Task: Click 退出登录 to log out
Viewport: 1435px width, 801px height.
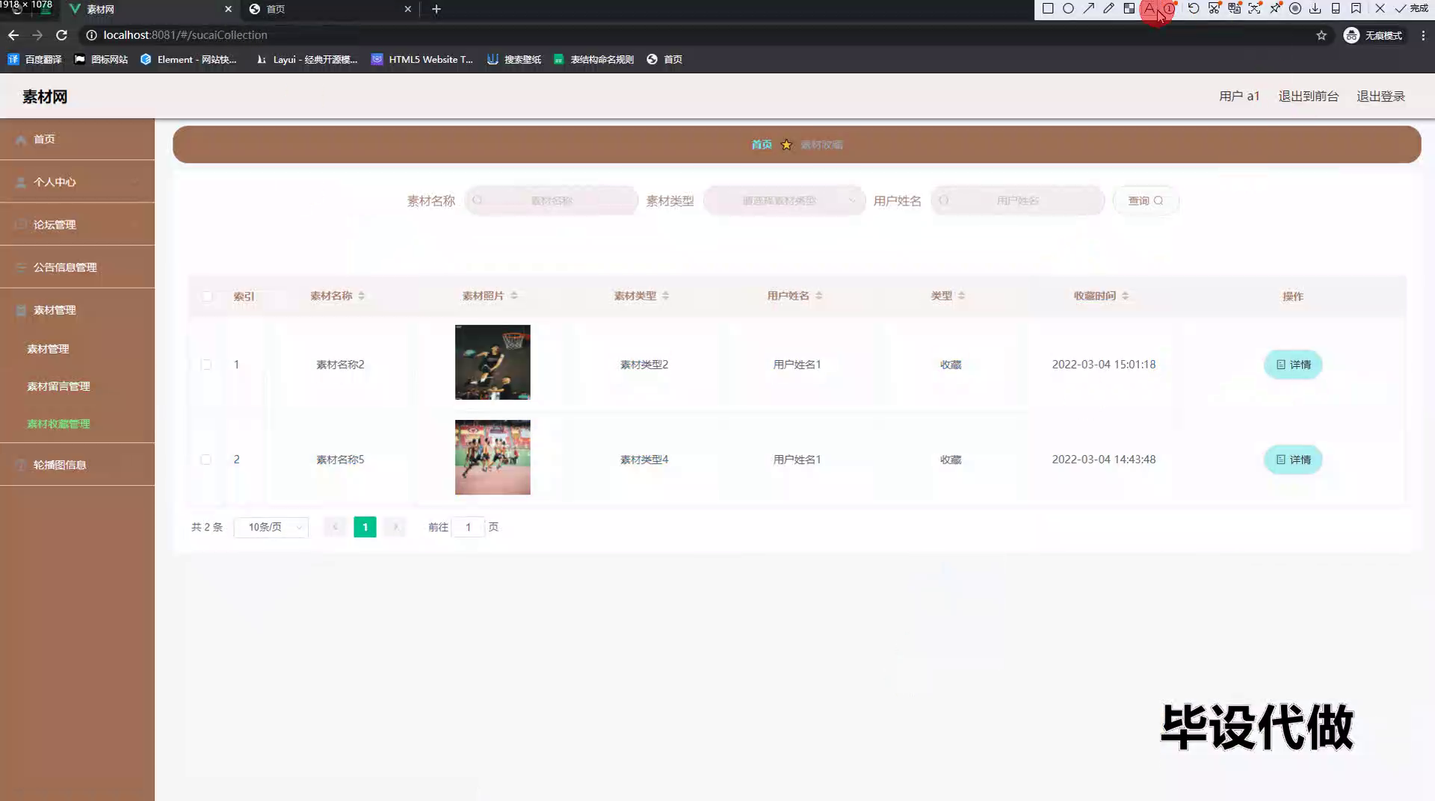Action: [x=1380, y=96]
